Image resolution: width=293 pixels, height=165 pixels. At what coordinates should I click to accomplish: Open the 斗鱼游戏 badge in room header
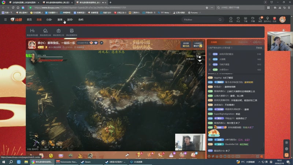198,44
